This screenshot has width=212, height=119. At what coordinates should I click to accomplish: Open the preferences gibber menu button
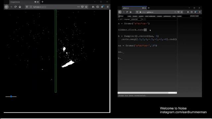pos(167,16)
